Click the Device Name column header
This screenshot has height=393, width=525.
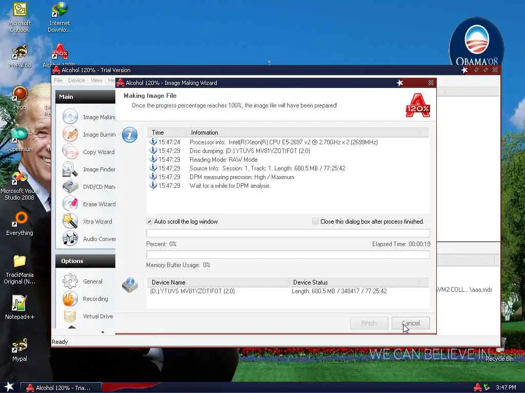(x=217, y=282)
